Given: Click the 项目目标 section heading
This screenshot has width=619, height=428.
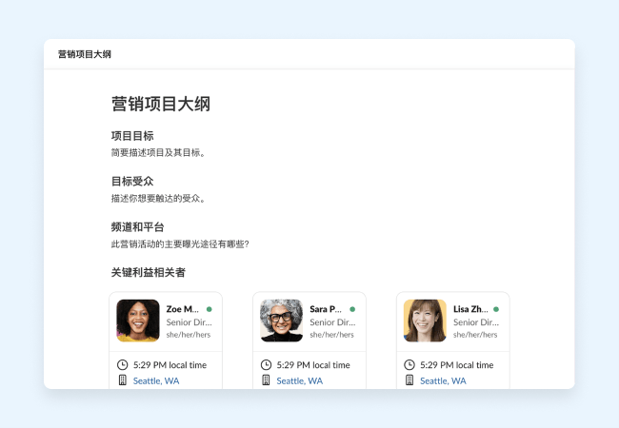Looking at the screenshot, I should (x=132, y=136).
